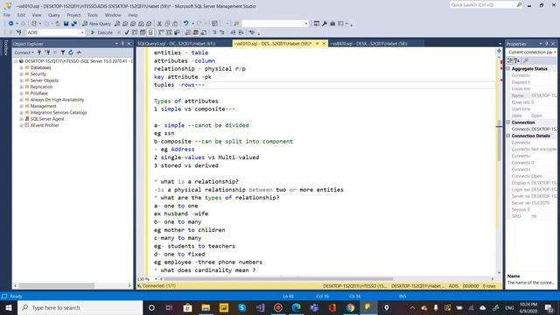This screenshot has width=560, height=315.
Task: Click the Database Engine Query icon beside New Query
Action: tap(117, 24)
